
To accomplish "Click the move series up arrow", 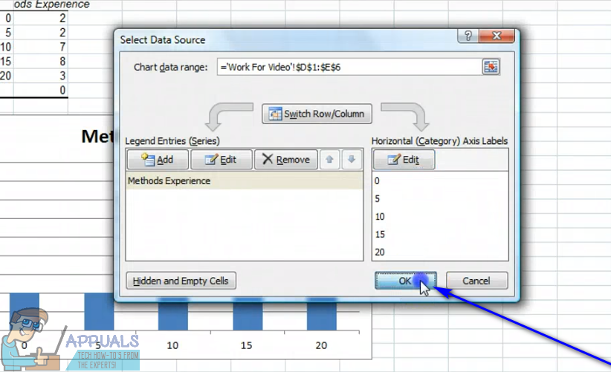I will point(329,160).
